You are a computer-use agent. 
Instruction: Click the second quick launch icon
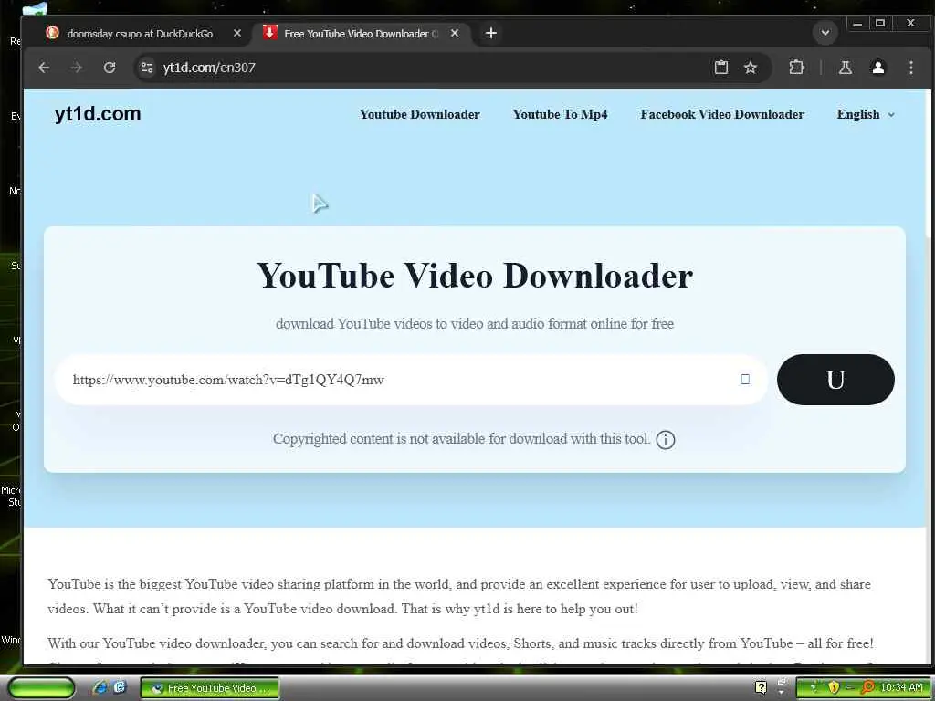coord(120,687)
